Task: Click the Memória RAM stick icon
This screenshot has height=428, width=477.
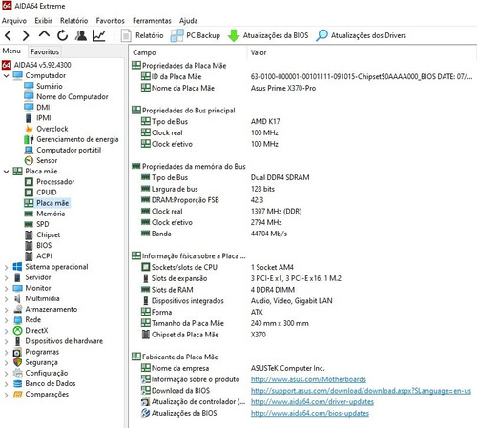Action: click(x=29, y=214)
